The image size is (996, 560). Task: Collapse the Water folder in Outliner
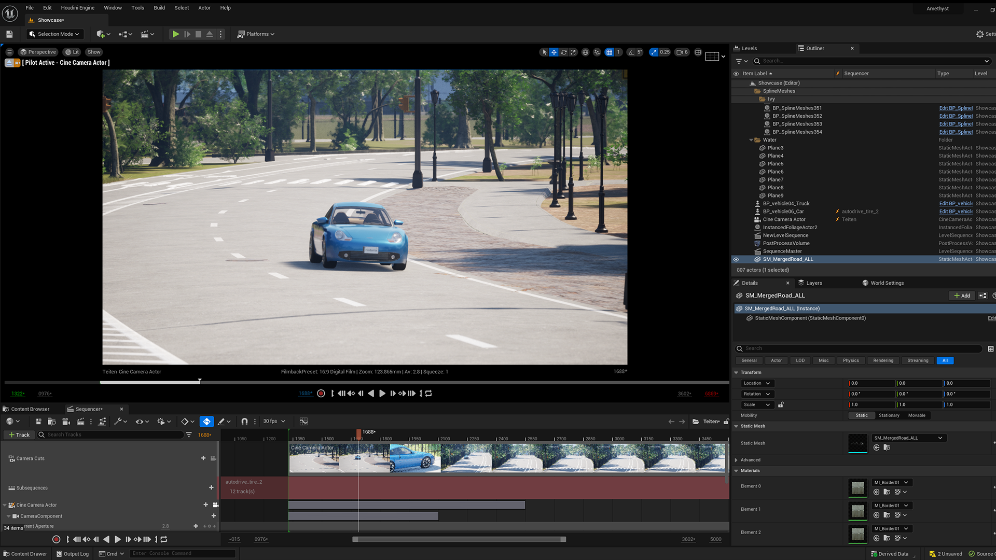[751, 140]
